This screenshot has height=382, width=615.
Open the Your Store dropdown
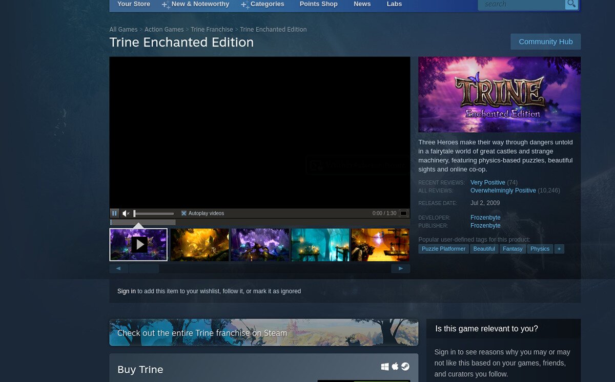pos(133,4)
